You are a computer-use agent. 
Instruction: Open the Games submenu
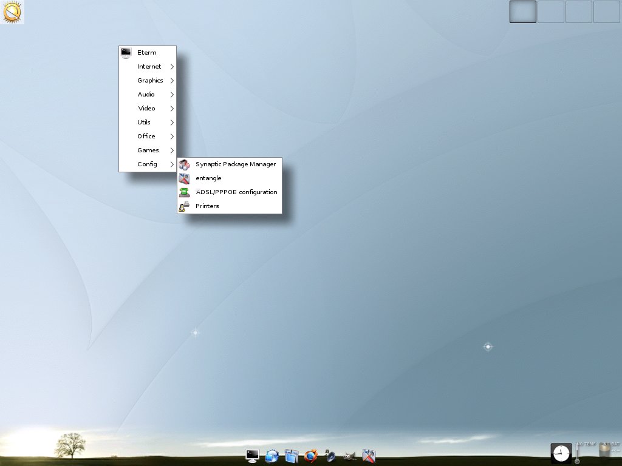148,150
